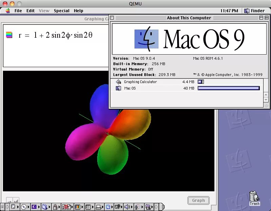Screen dimensions: 271x211
Task: Click the Graphing Calculator memory usage bar
Action: coord(201,82)
